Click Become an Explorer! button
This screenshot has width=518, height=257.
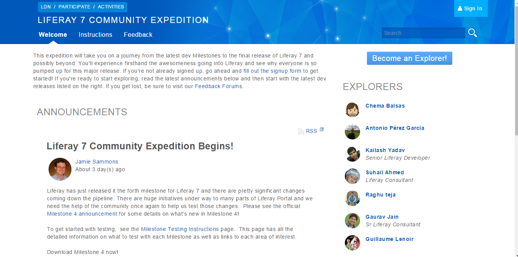coord(409,58)
